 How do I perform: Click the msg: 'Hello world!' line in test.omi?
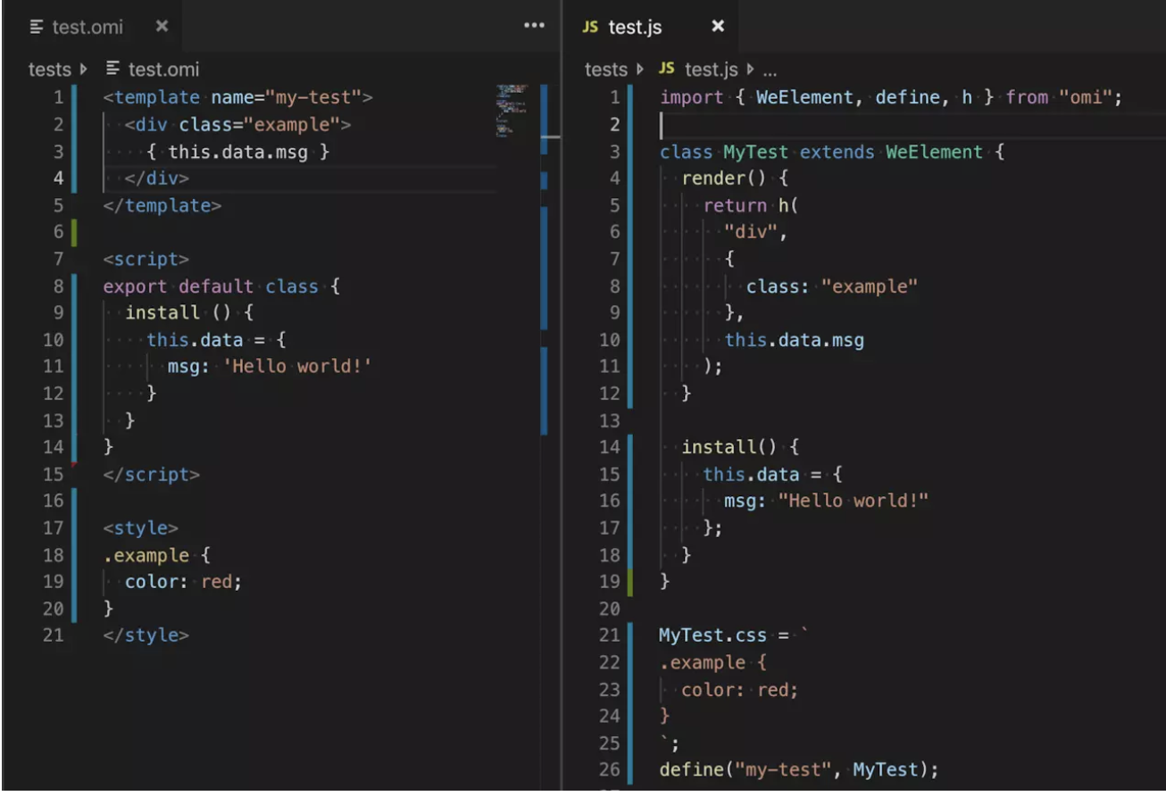pyautogui.click(x=269, y=367)
